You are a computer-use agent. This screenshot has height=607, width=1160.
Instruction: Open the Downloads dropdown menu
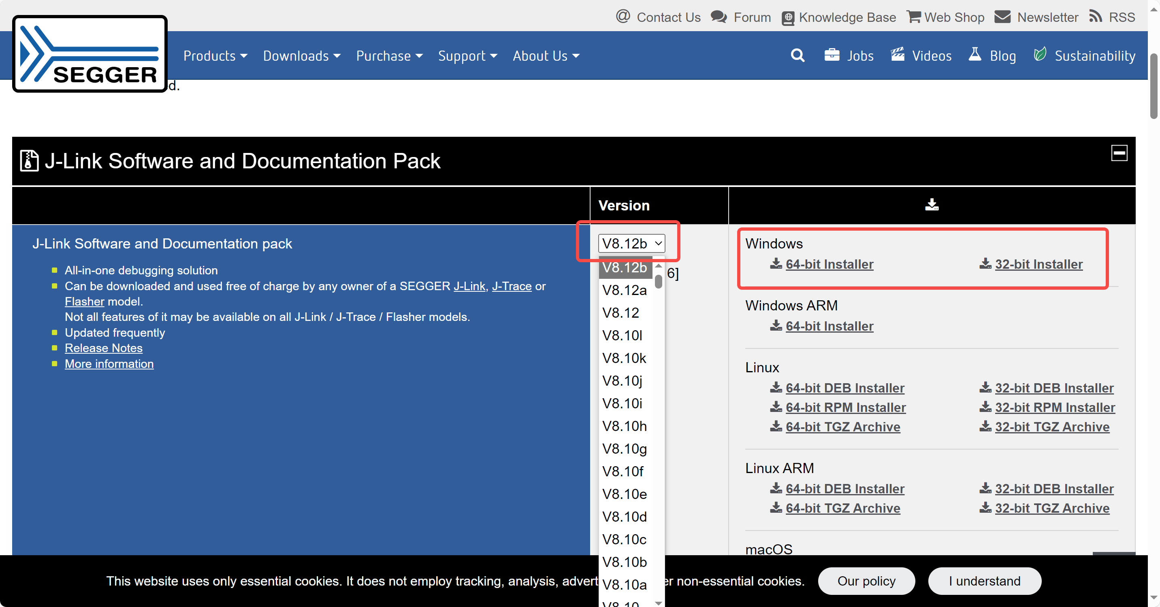click(x=302, y=56)
